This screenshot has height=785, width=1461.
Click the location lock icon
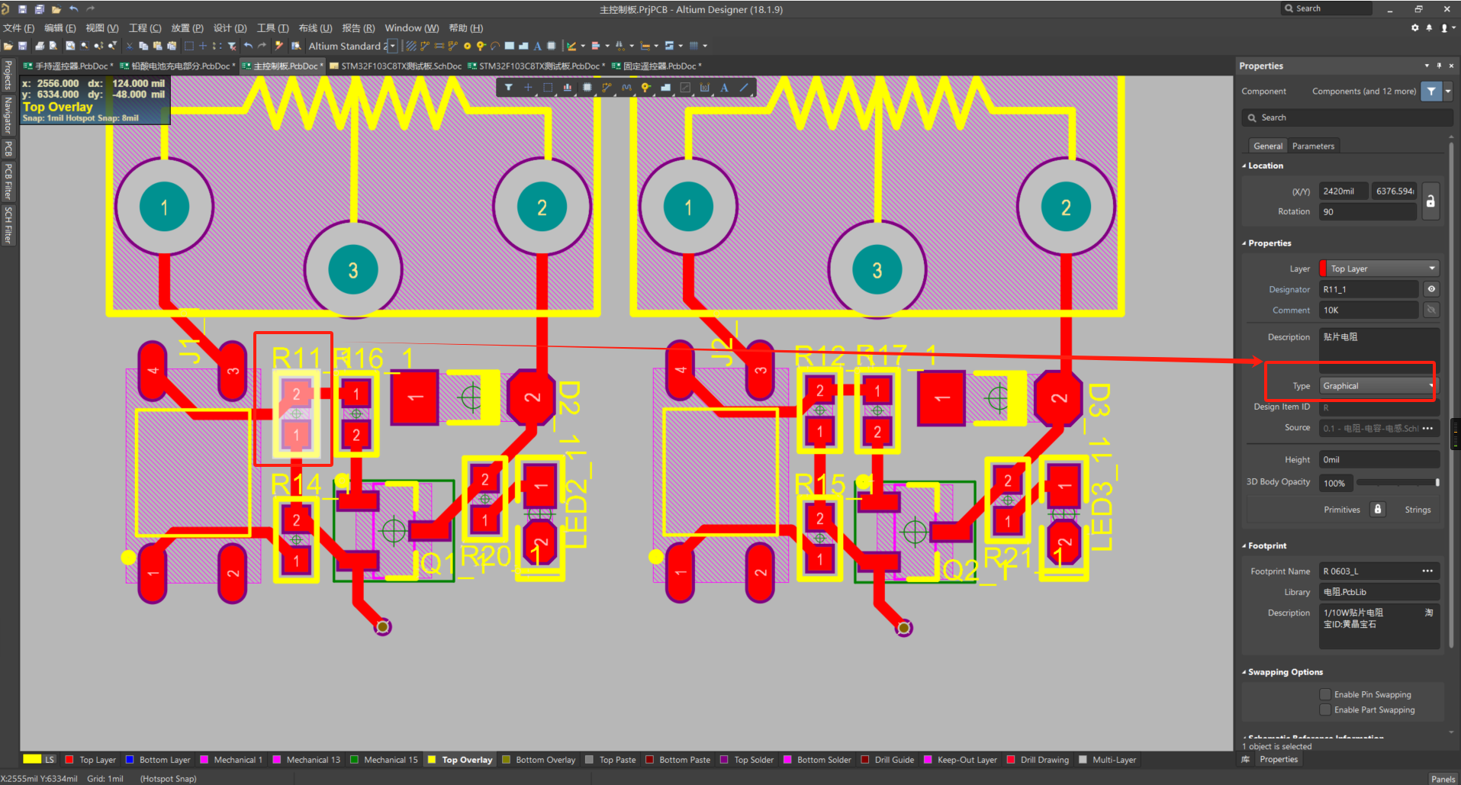pyautogui.click(x=1430, y=201)
